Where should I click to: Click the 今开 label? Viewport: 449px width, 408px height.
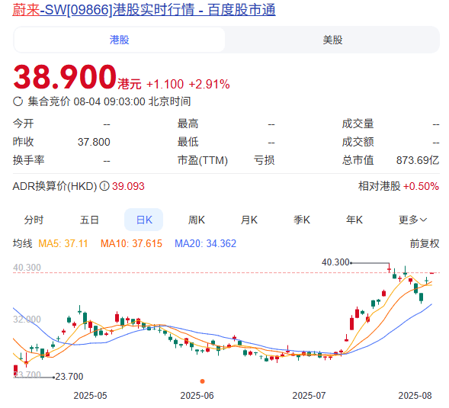(23, 124)
